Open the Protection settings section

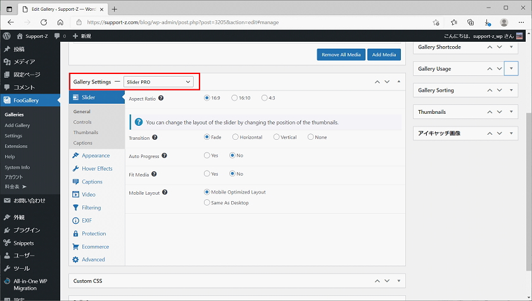click(x=93, y=233)
